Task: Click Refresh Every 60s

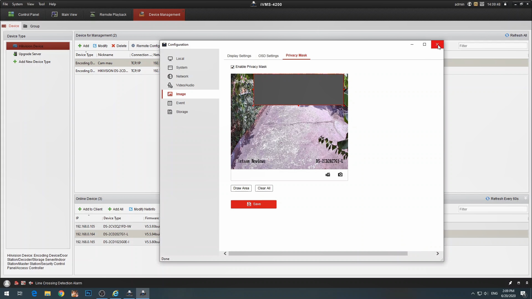Action: [502, 199]
